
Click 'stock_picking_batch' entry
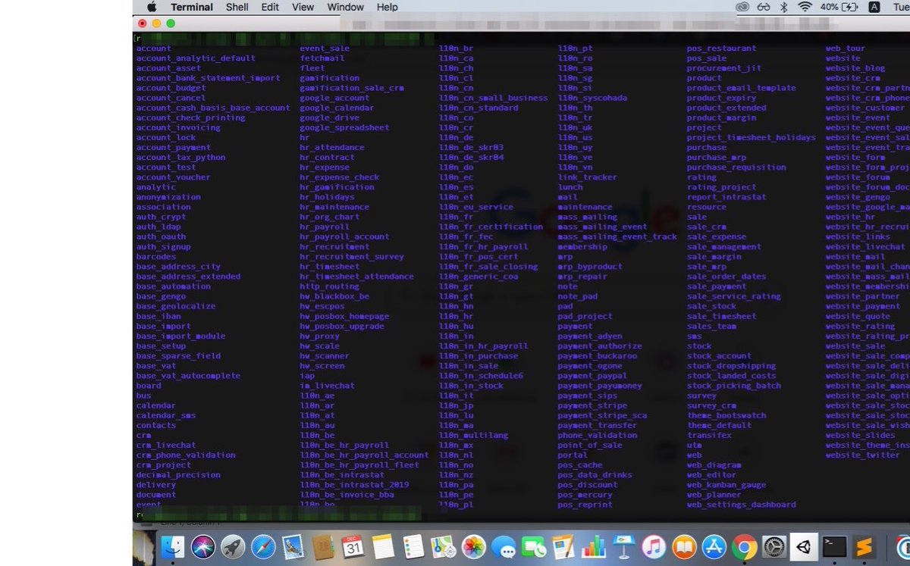(734, 386)
